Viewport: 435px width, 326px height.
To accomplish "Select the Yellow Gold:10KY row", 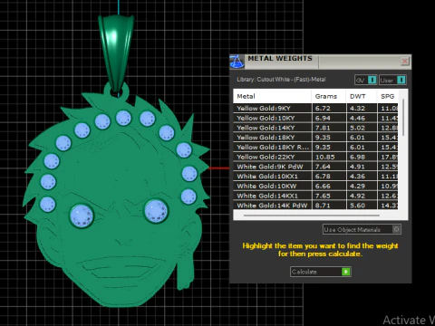I will (315, 118).
